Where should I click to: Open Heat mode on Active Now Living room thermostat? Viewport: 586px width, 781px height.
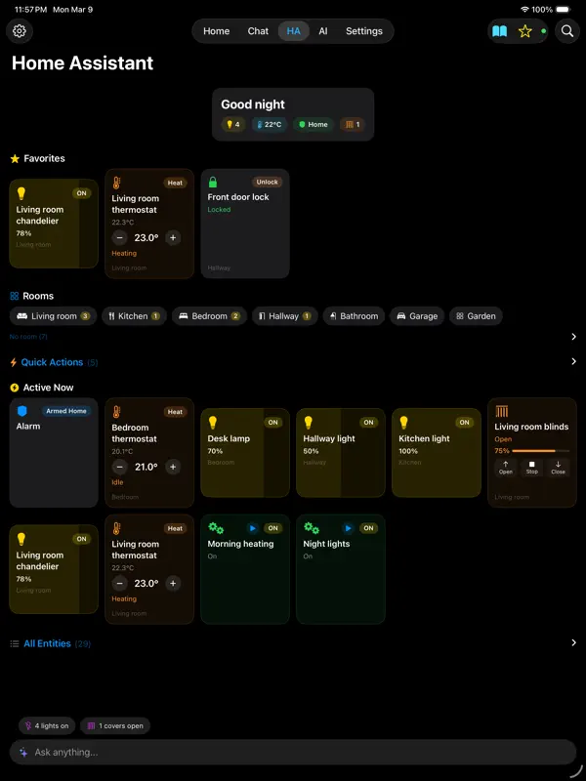click(x=175, y=528)
